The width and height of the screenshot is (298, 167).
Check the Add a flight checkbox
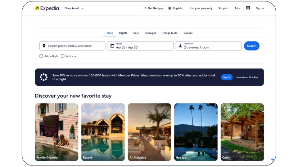click(x=41, y=56)
